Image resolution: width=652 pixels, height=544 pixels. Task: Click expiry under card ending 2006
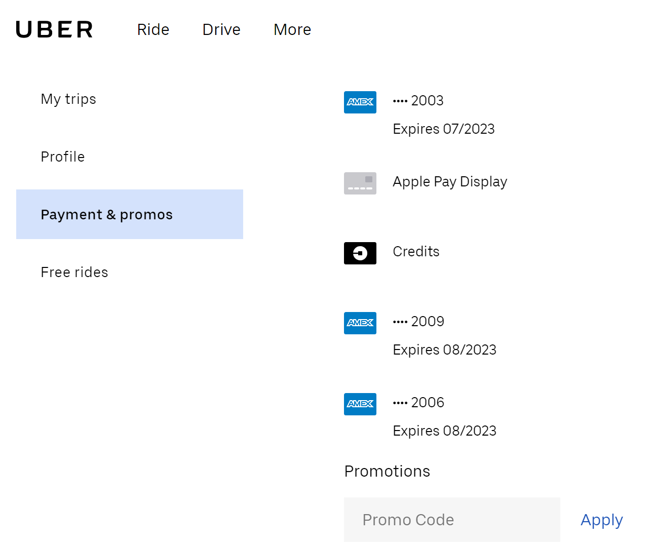click(x=445, y=431)
